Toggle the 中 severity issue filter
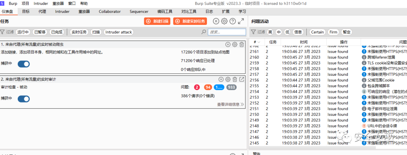This screenshot has height=155, width=407. pyautogui.click(x=279, y=32)
